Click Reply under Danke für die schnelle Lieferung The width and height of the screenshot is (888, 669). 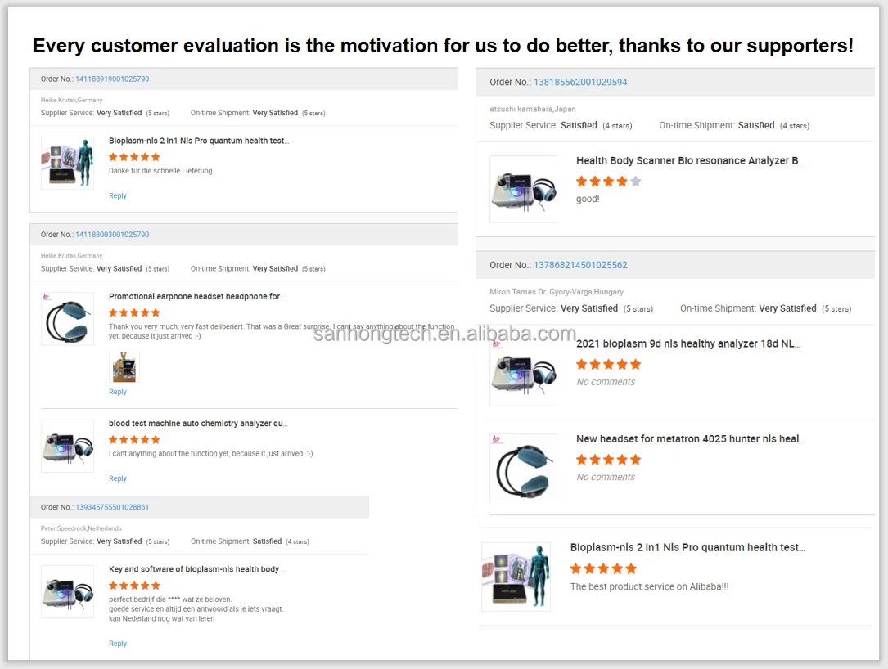(118, 196)
